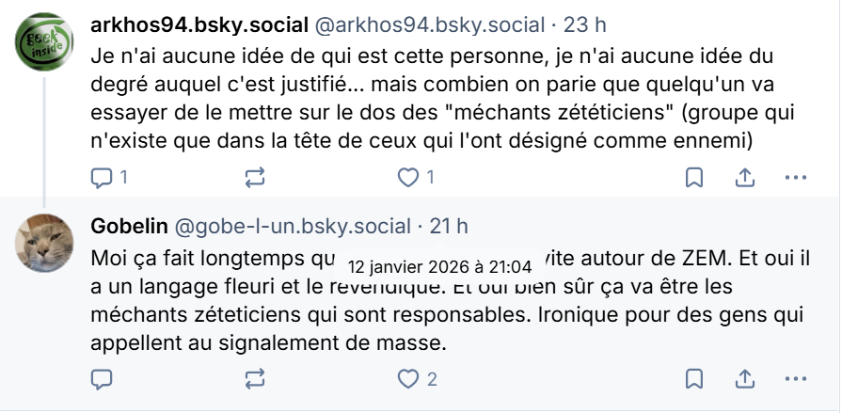
Task: Repost Gobelin's post
Action: point(254,379)
